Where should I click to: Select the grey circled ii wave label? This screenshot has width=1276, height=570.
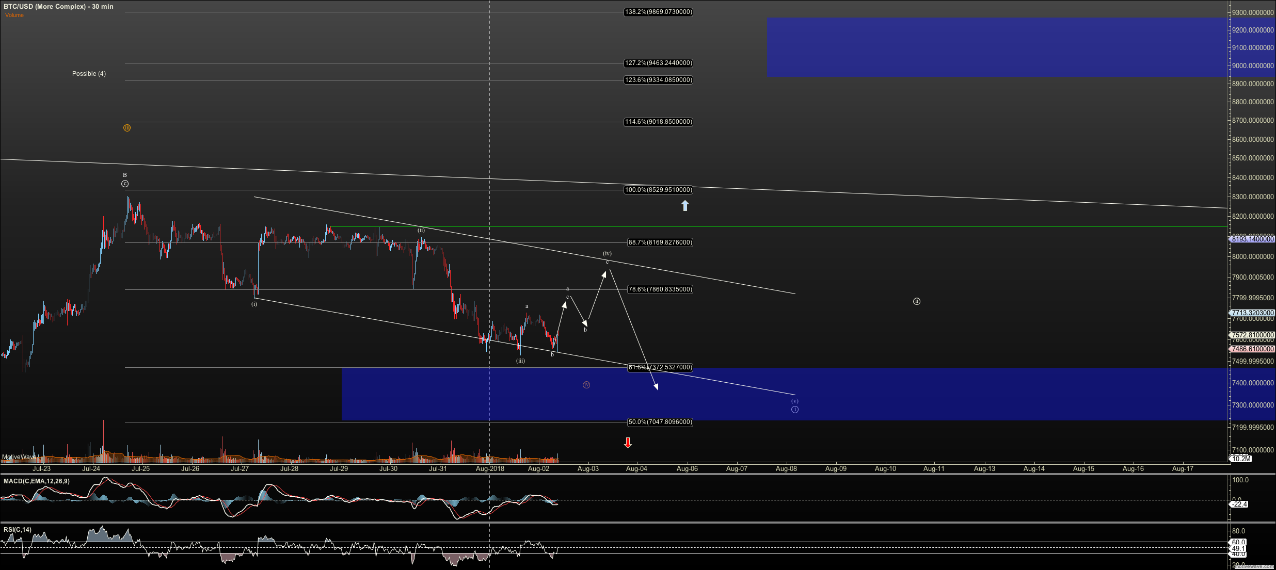coord(917,301)
